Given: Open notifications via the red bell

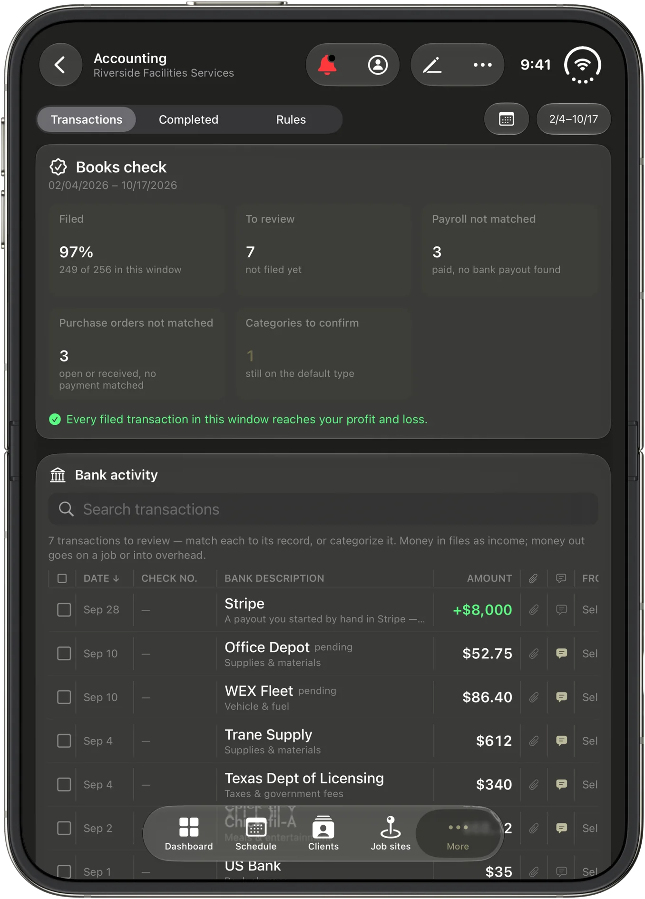Looking at the screenshot, I should point(327,65).
